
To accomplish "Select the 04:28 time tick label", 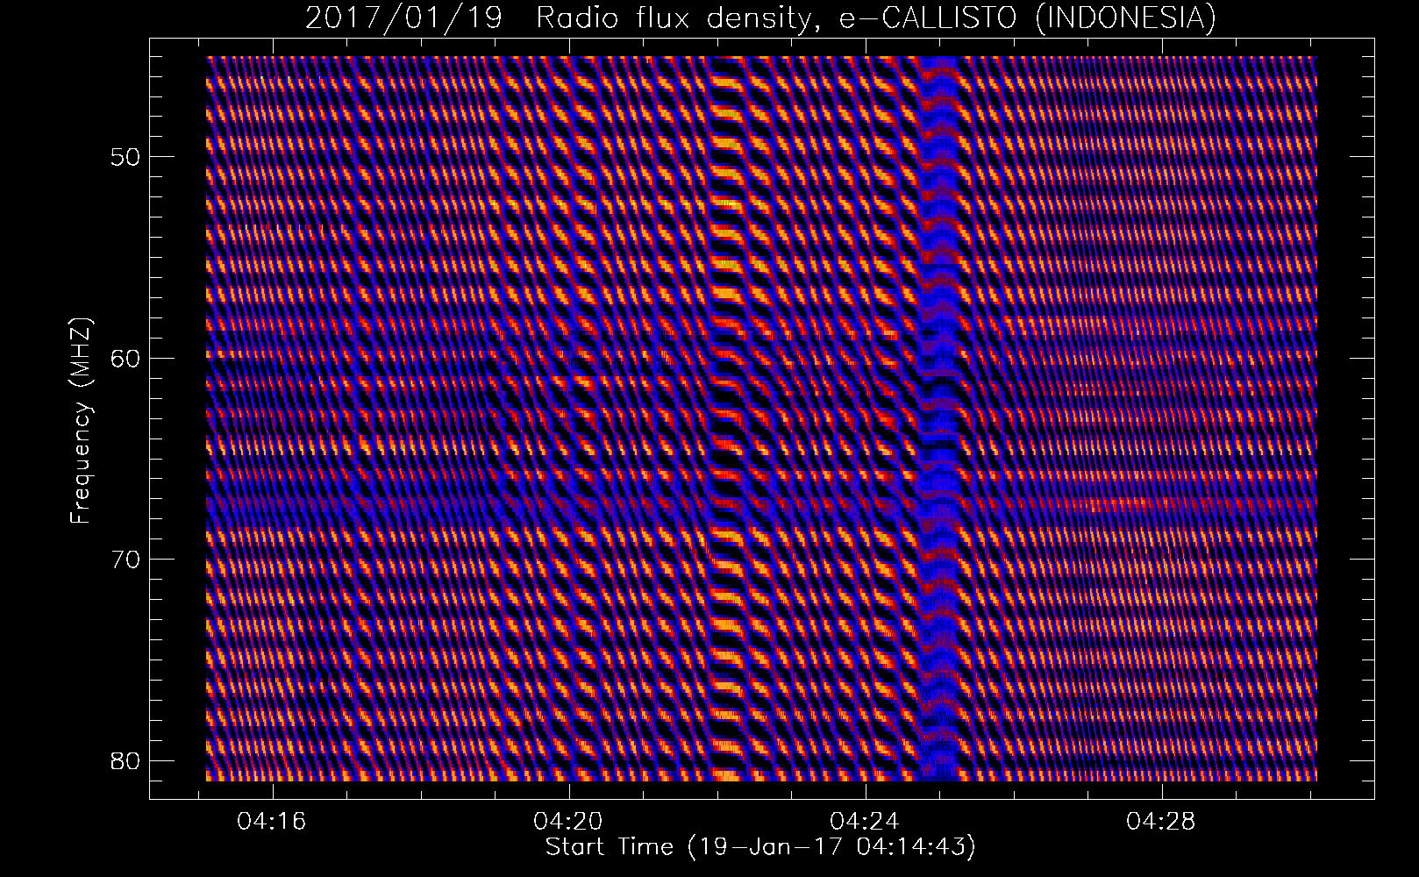I will click(x=1162, y=822).
